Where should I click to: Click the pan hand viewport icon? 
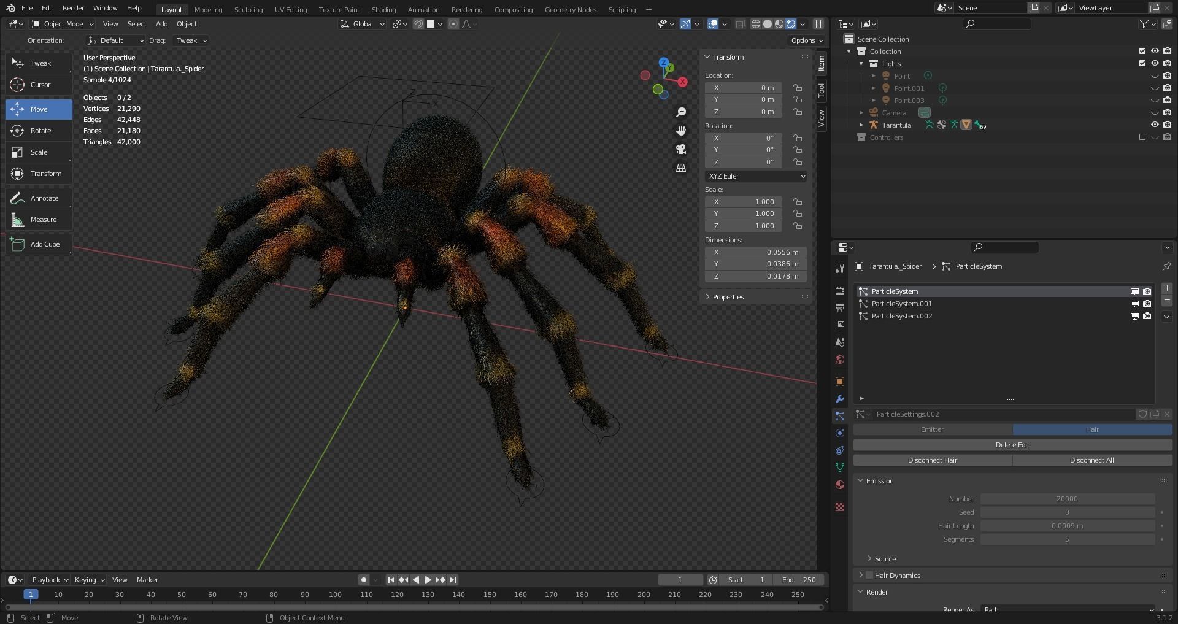coord(681,131)
